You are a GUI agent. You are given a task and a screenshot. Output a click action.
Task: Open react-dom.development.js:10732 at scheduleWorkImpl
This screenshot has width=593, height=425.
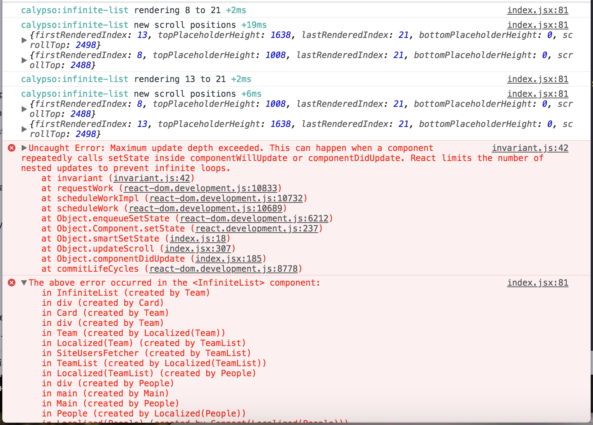pyautogui.click(x=226, y=198)
